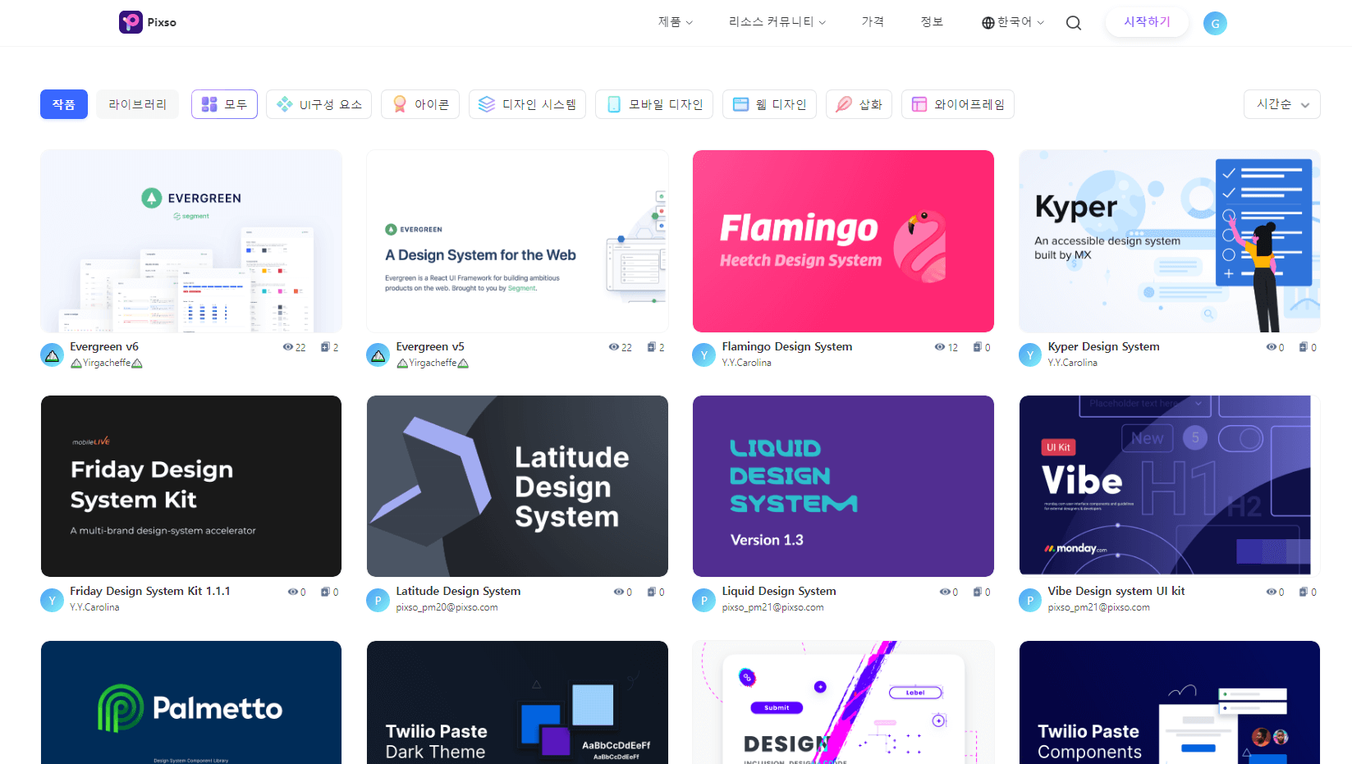Click view count eye icon for Kyper Design System
The height and width of the screenshot is (764, 1352).
pos(1272,347)
